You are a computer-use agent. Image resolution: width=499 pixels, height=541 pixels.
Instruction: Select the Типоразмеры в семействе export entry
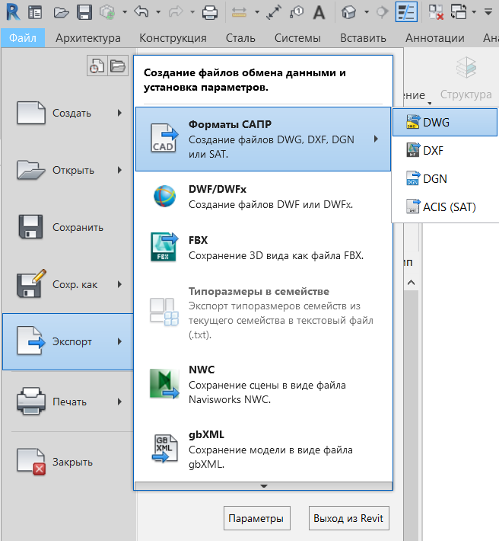263,312
